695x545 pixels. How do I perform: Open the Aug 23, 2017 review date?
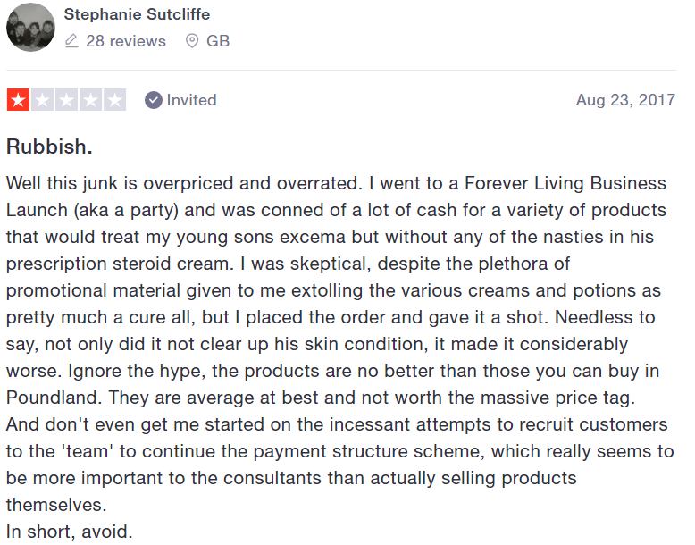(625, 100)
